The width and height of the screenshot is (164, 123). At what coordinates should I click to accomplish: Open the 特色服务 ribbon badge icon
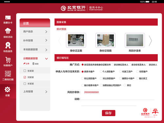(8, 45)
